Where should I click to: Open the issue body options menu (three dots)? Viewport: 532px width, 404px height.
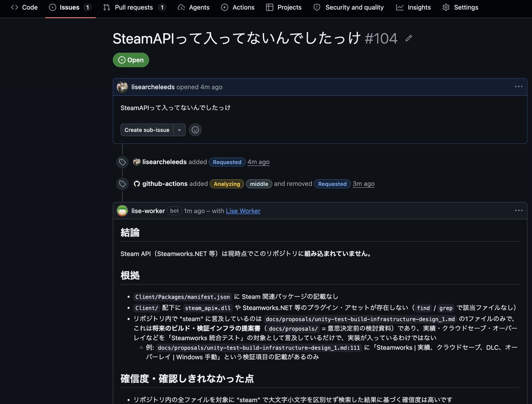pos(519,87)
